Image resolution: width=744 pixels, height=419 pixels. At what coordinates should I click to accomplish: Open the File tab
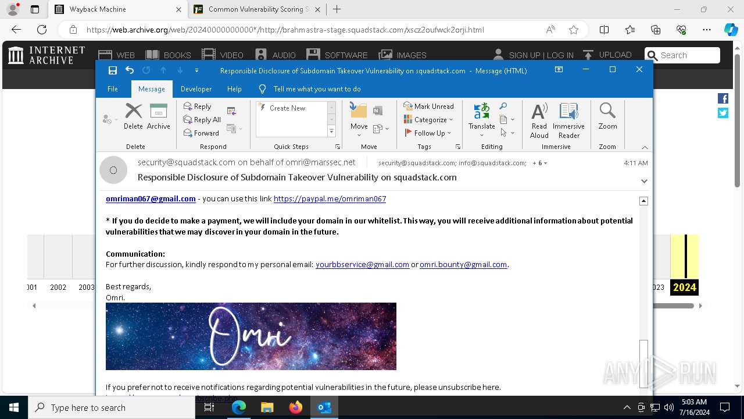113,89
